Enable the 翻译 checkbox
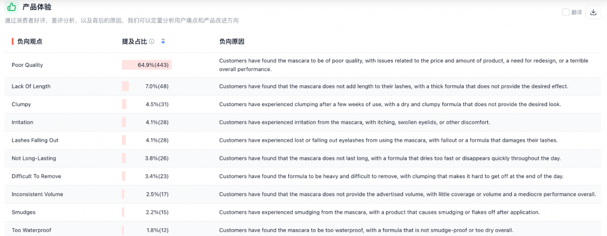The image size is (607, 236). point(565,12)
